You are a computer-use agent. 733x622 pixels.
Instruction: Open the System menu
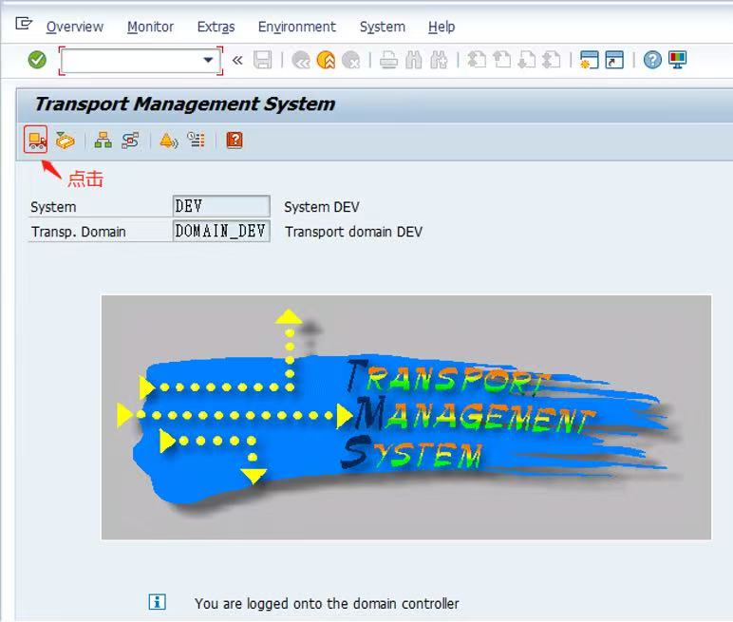click(383, 28)
